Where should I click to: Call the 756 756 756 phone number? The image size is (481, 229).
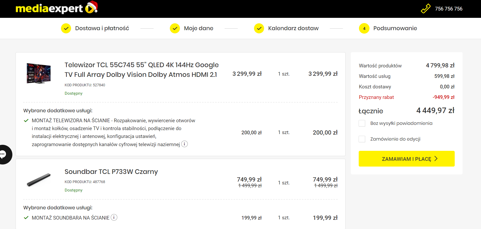[x=449, y=9]
